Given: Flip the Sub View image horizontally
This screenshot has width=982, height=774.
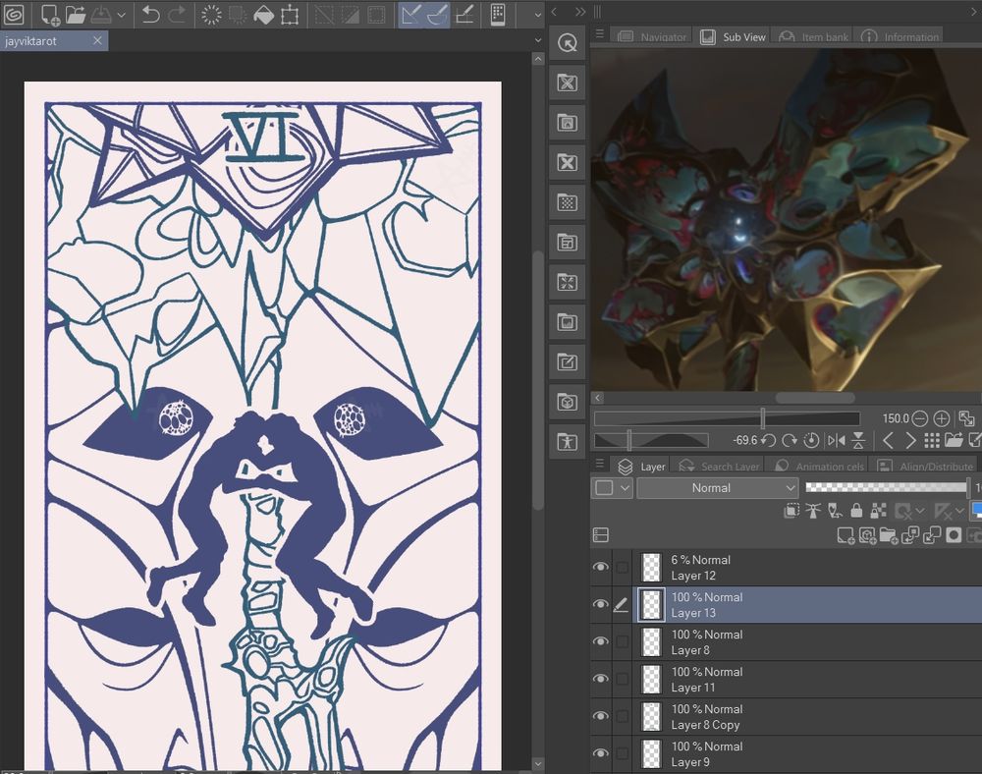Looking at the screenshot, I should [837, 441].
